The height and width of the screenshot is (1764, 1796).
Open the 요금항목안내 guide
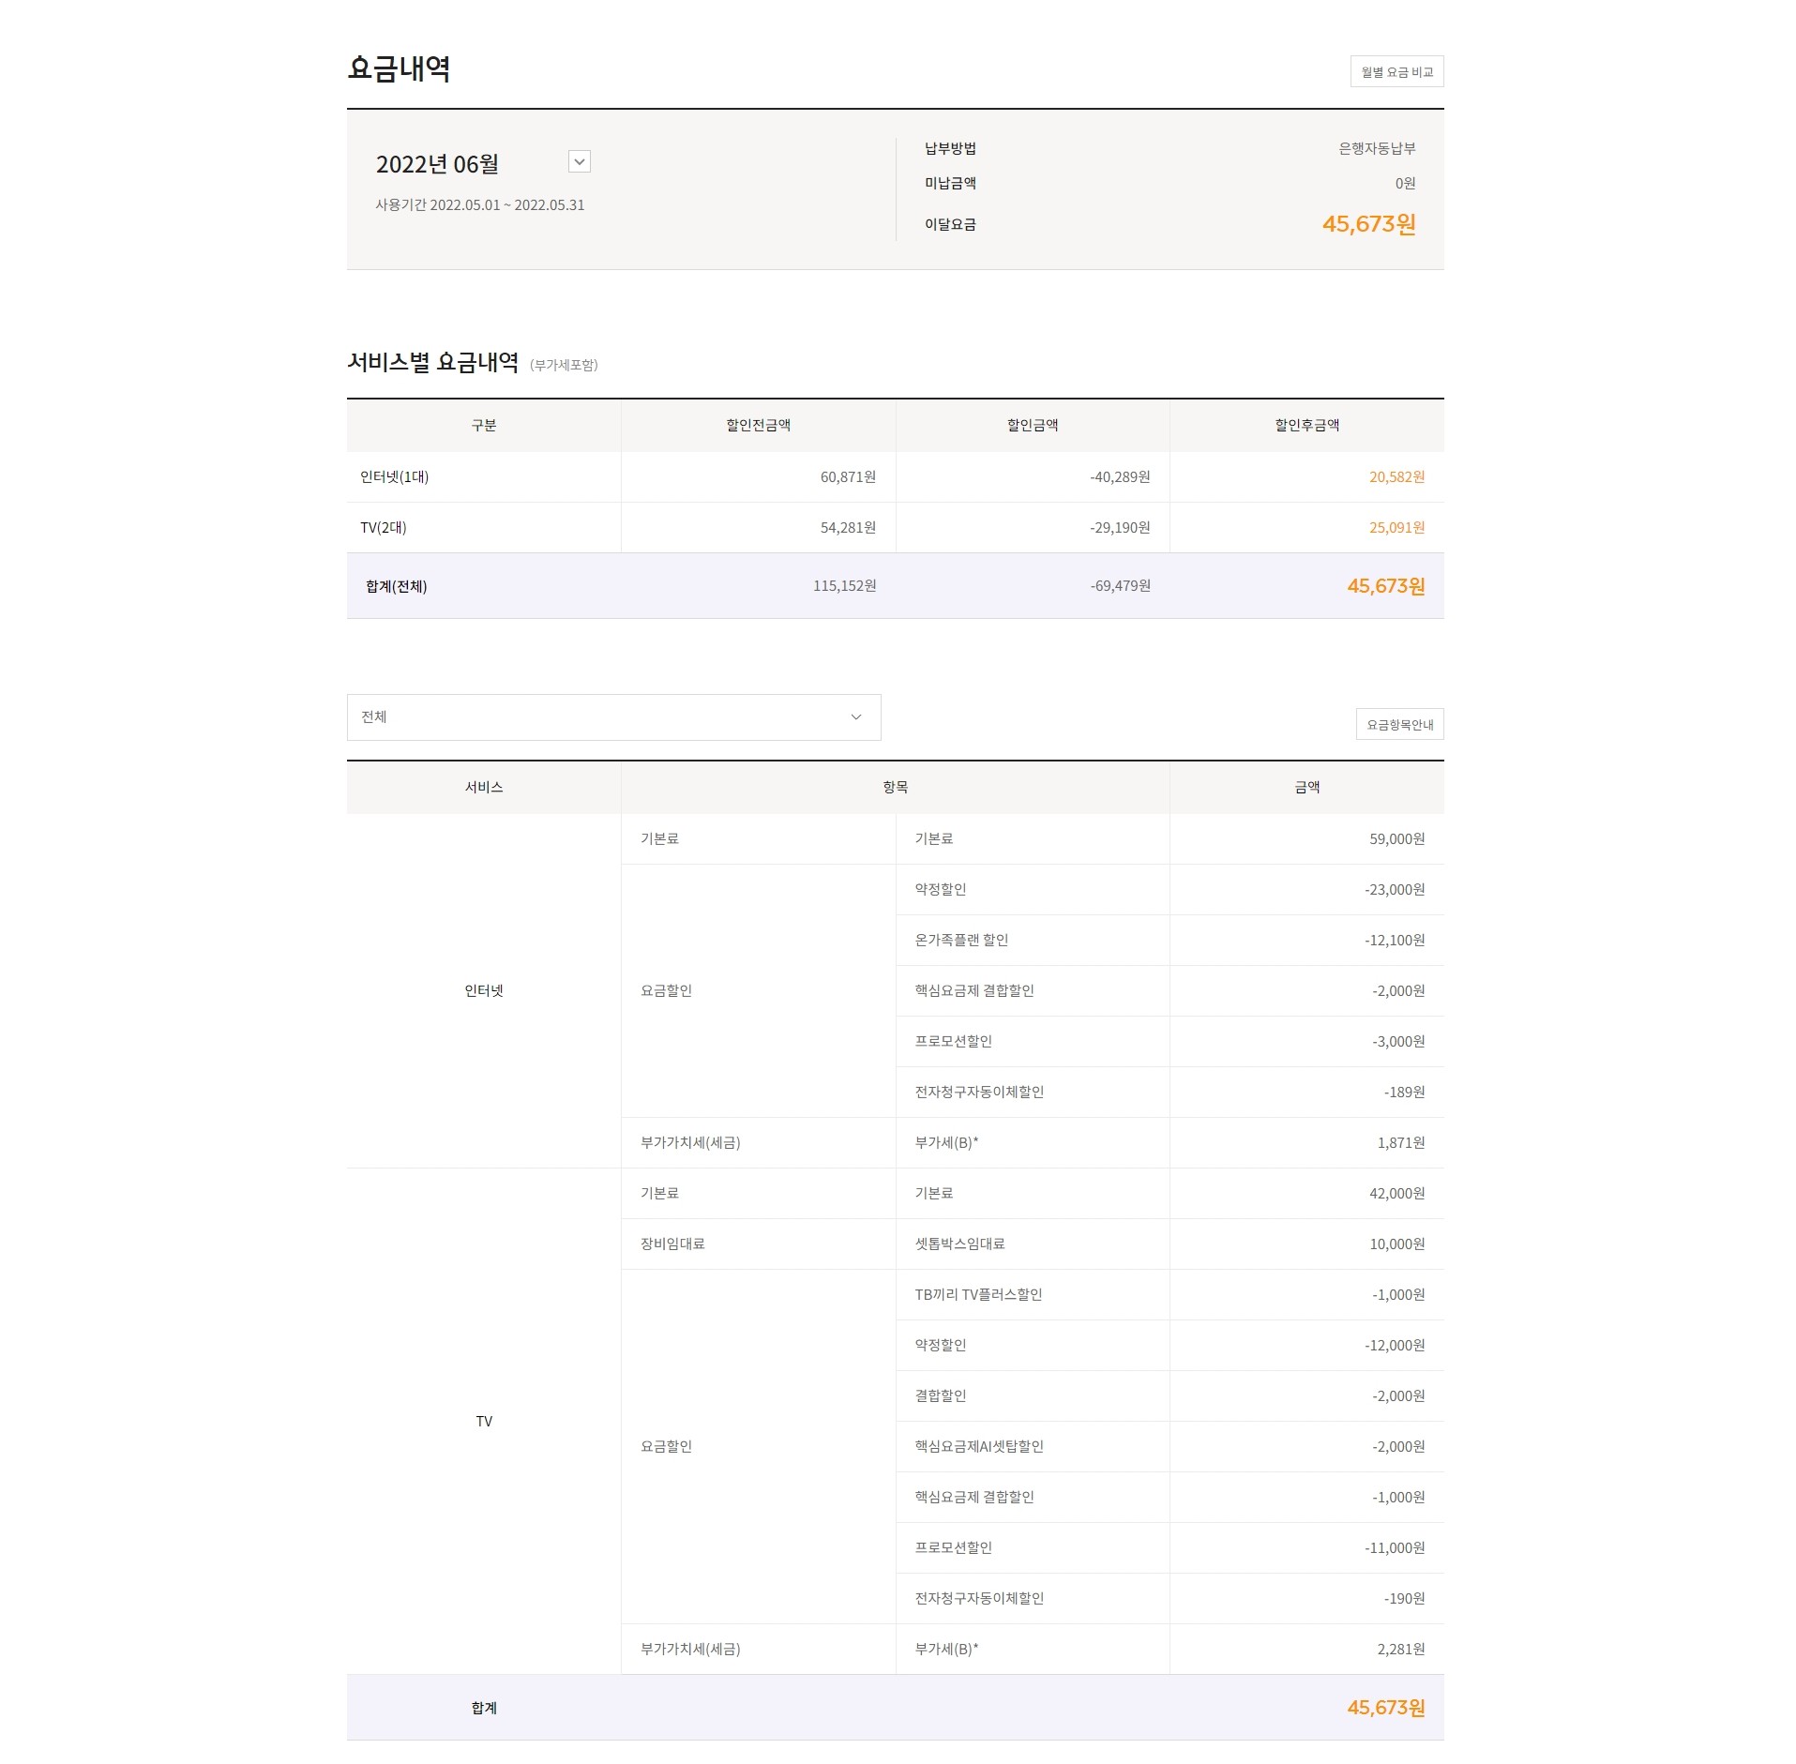(1399, 724)
